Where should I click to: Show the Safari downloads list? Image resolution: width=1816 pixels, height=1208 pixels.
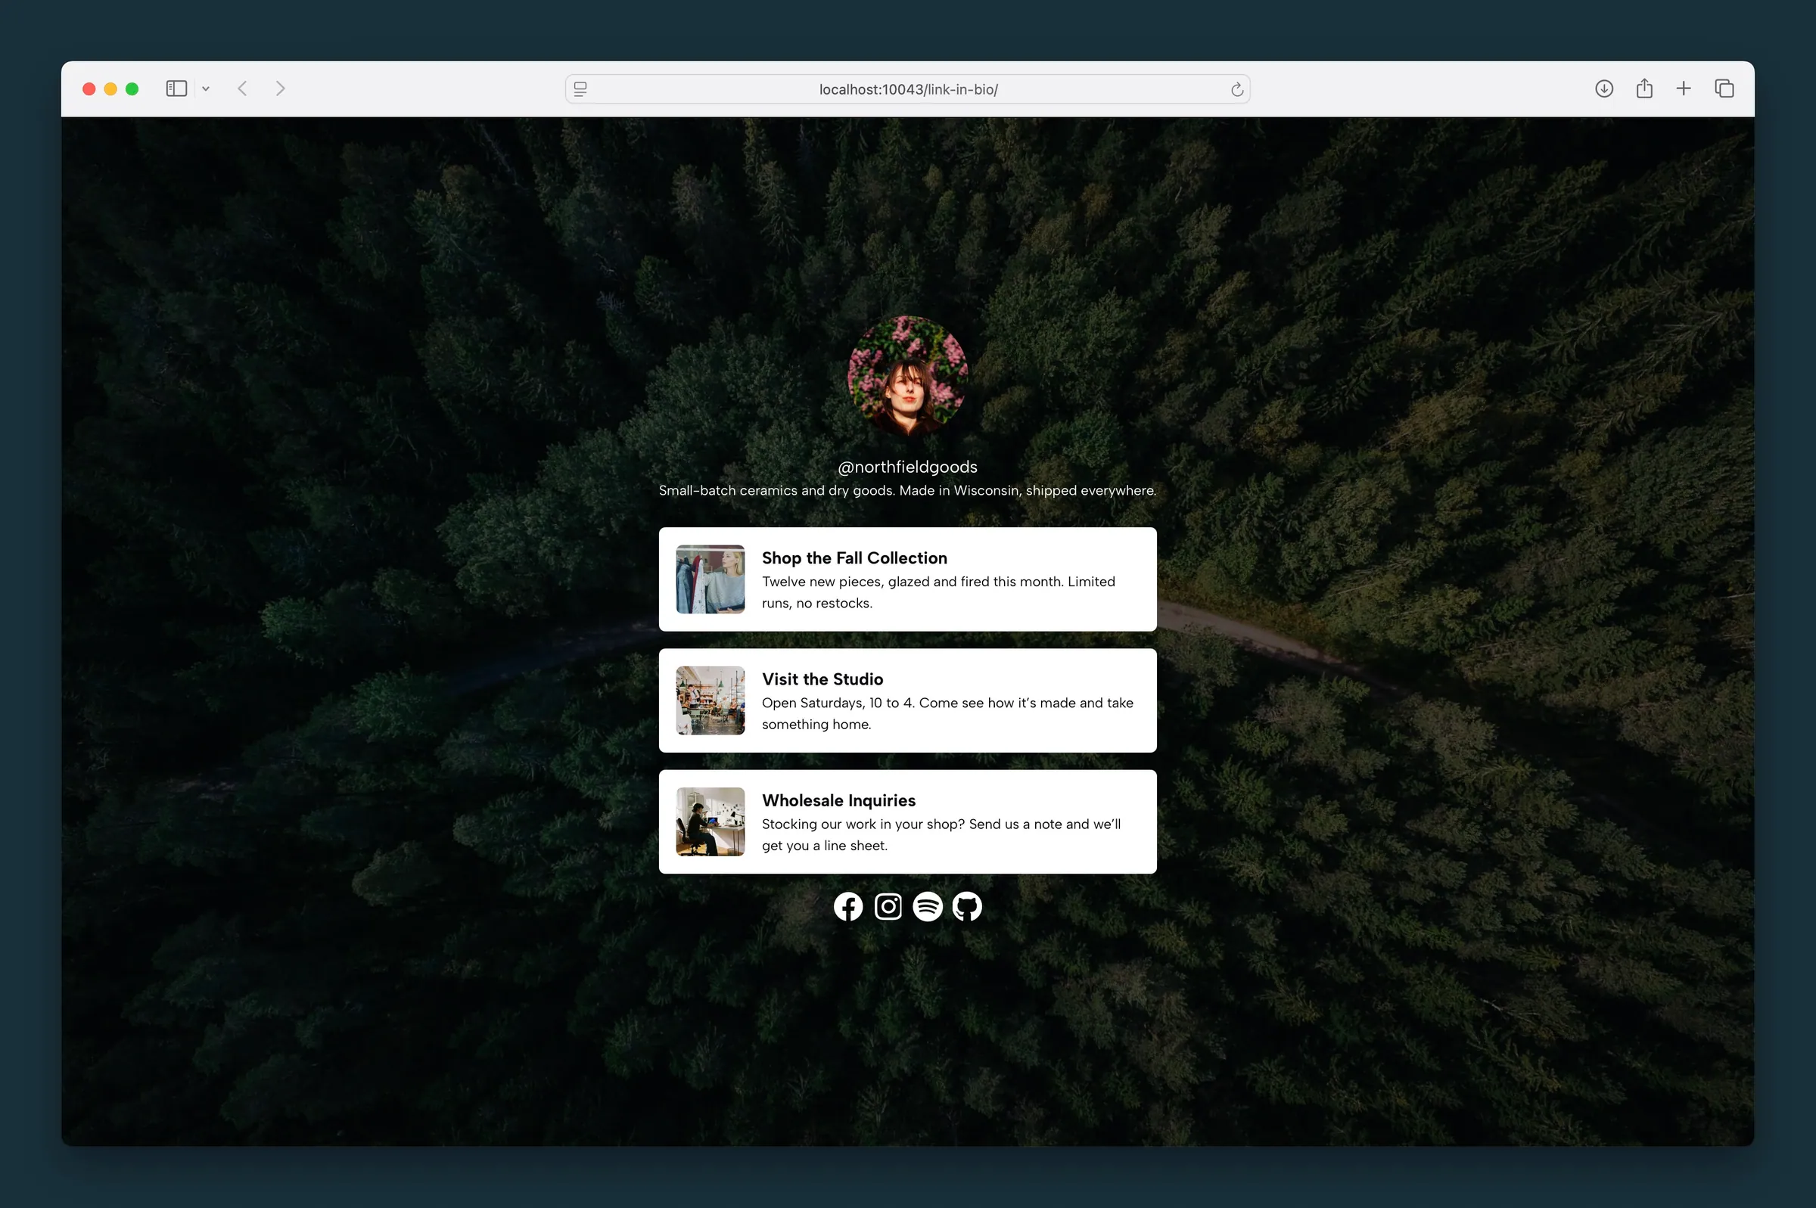coord(1604,89)
